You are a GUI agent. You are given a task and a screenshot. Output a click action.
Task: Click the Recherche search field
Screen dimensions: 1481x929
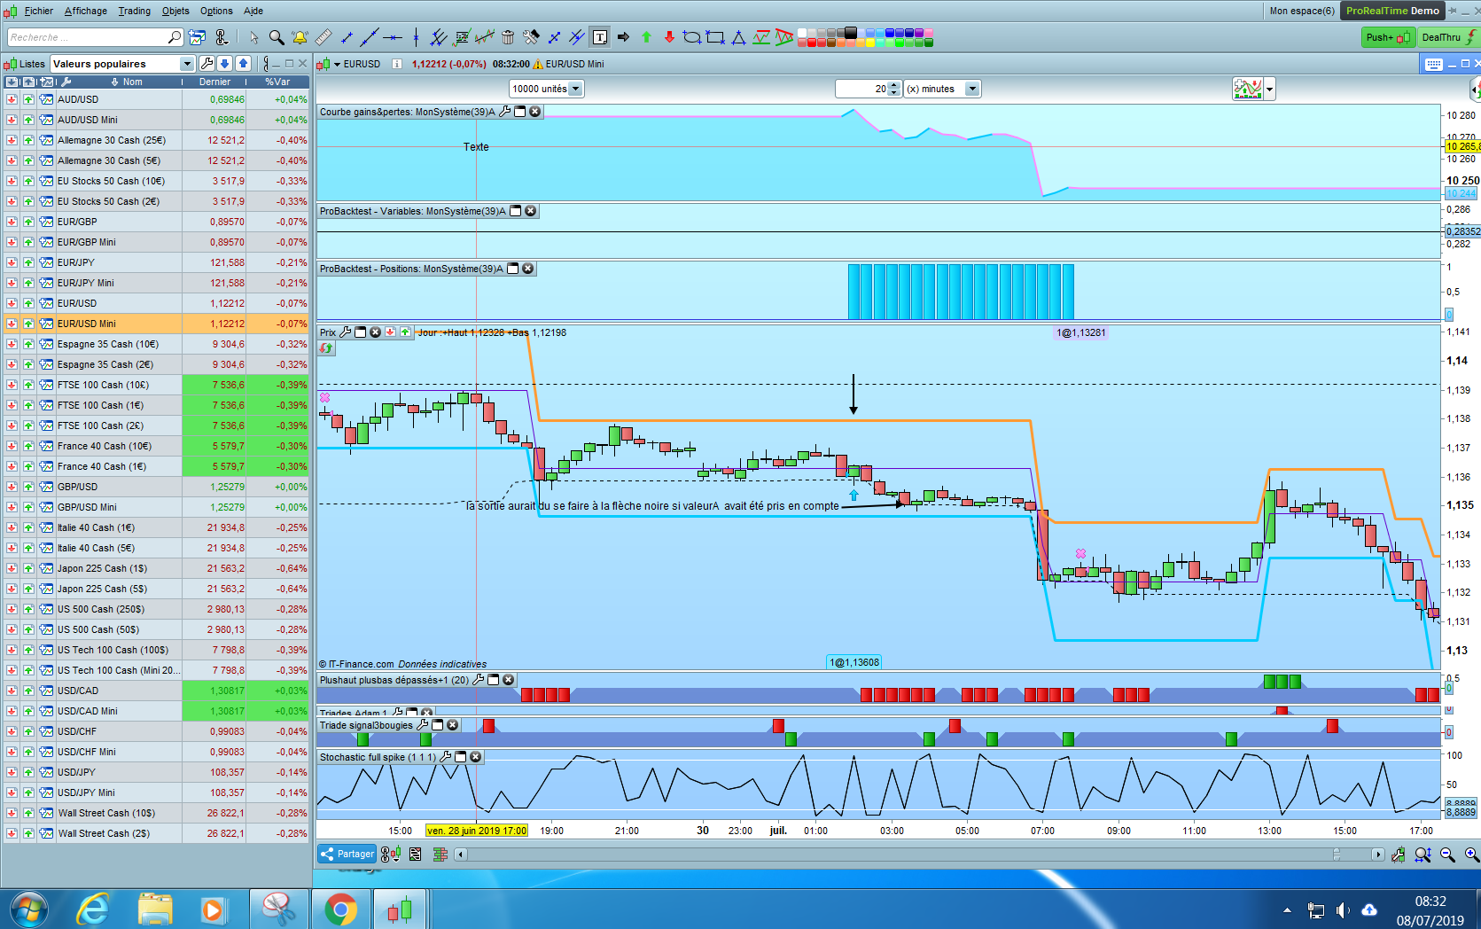click(x=95, y=37)
